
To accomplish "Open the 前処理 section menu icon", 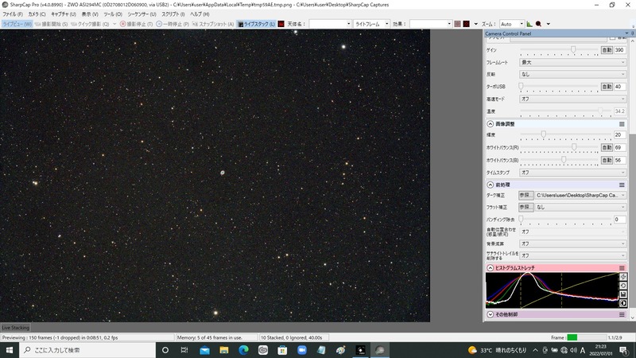I will (622, 185).
